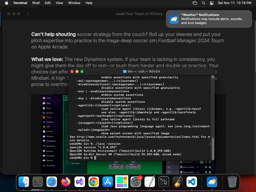Click the folder proxy icon in Terminal title
The height and width of the screenshot is (192, 256).
125,71
